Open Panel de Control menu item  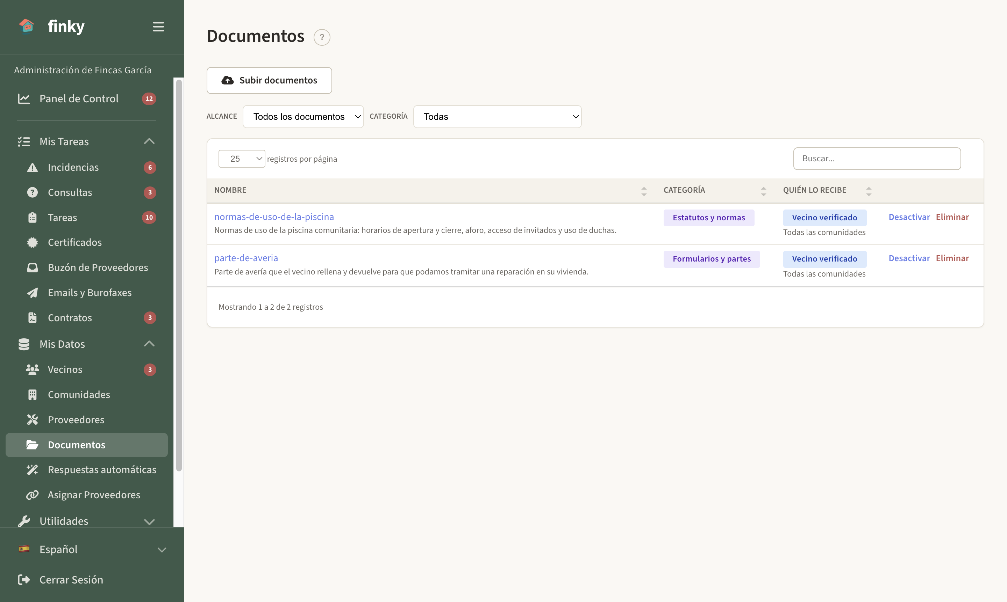click(x=86, y=98)
